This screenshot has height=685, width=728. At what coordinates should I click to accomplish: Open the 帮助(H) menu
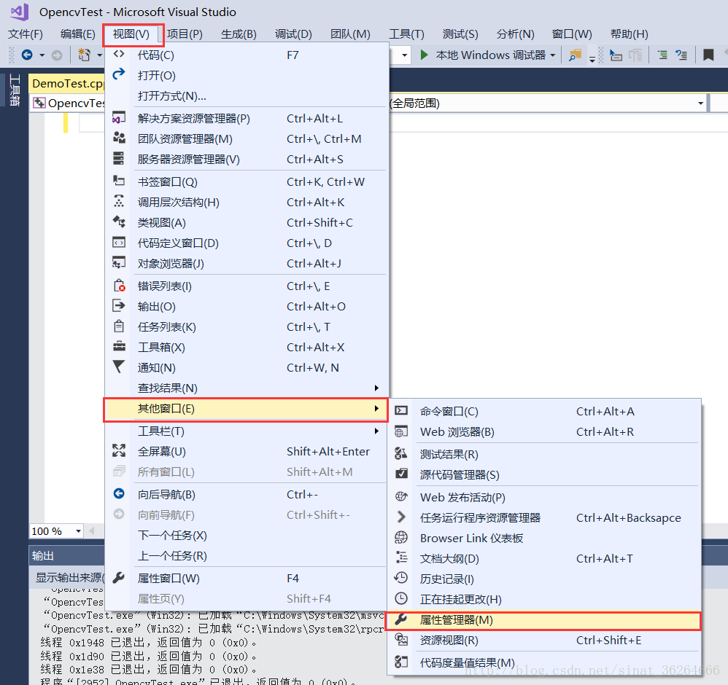(629, 34)
